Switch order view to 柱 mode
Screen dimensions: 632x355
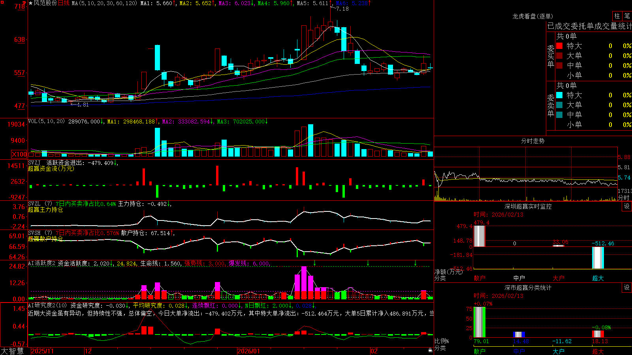[617, 16]
